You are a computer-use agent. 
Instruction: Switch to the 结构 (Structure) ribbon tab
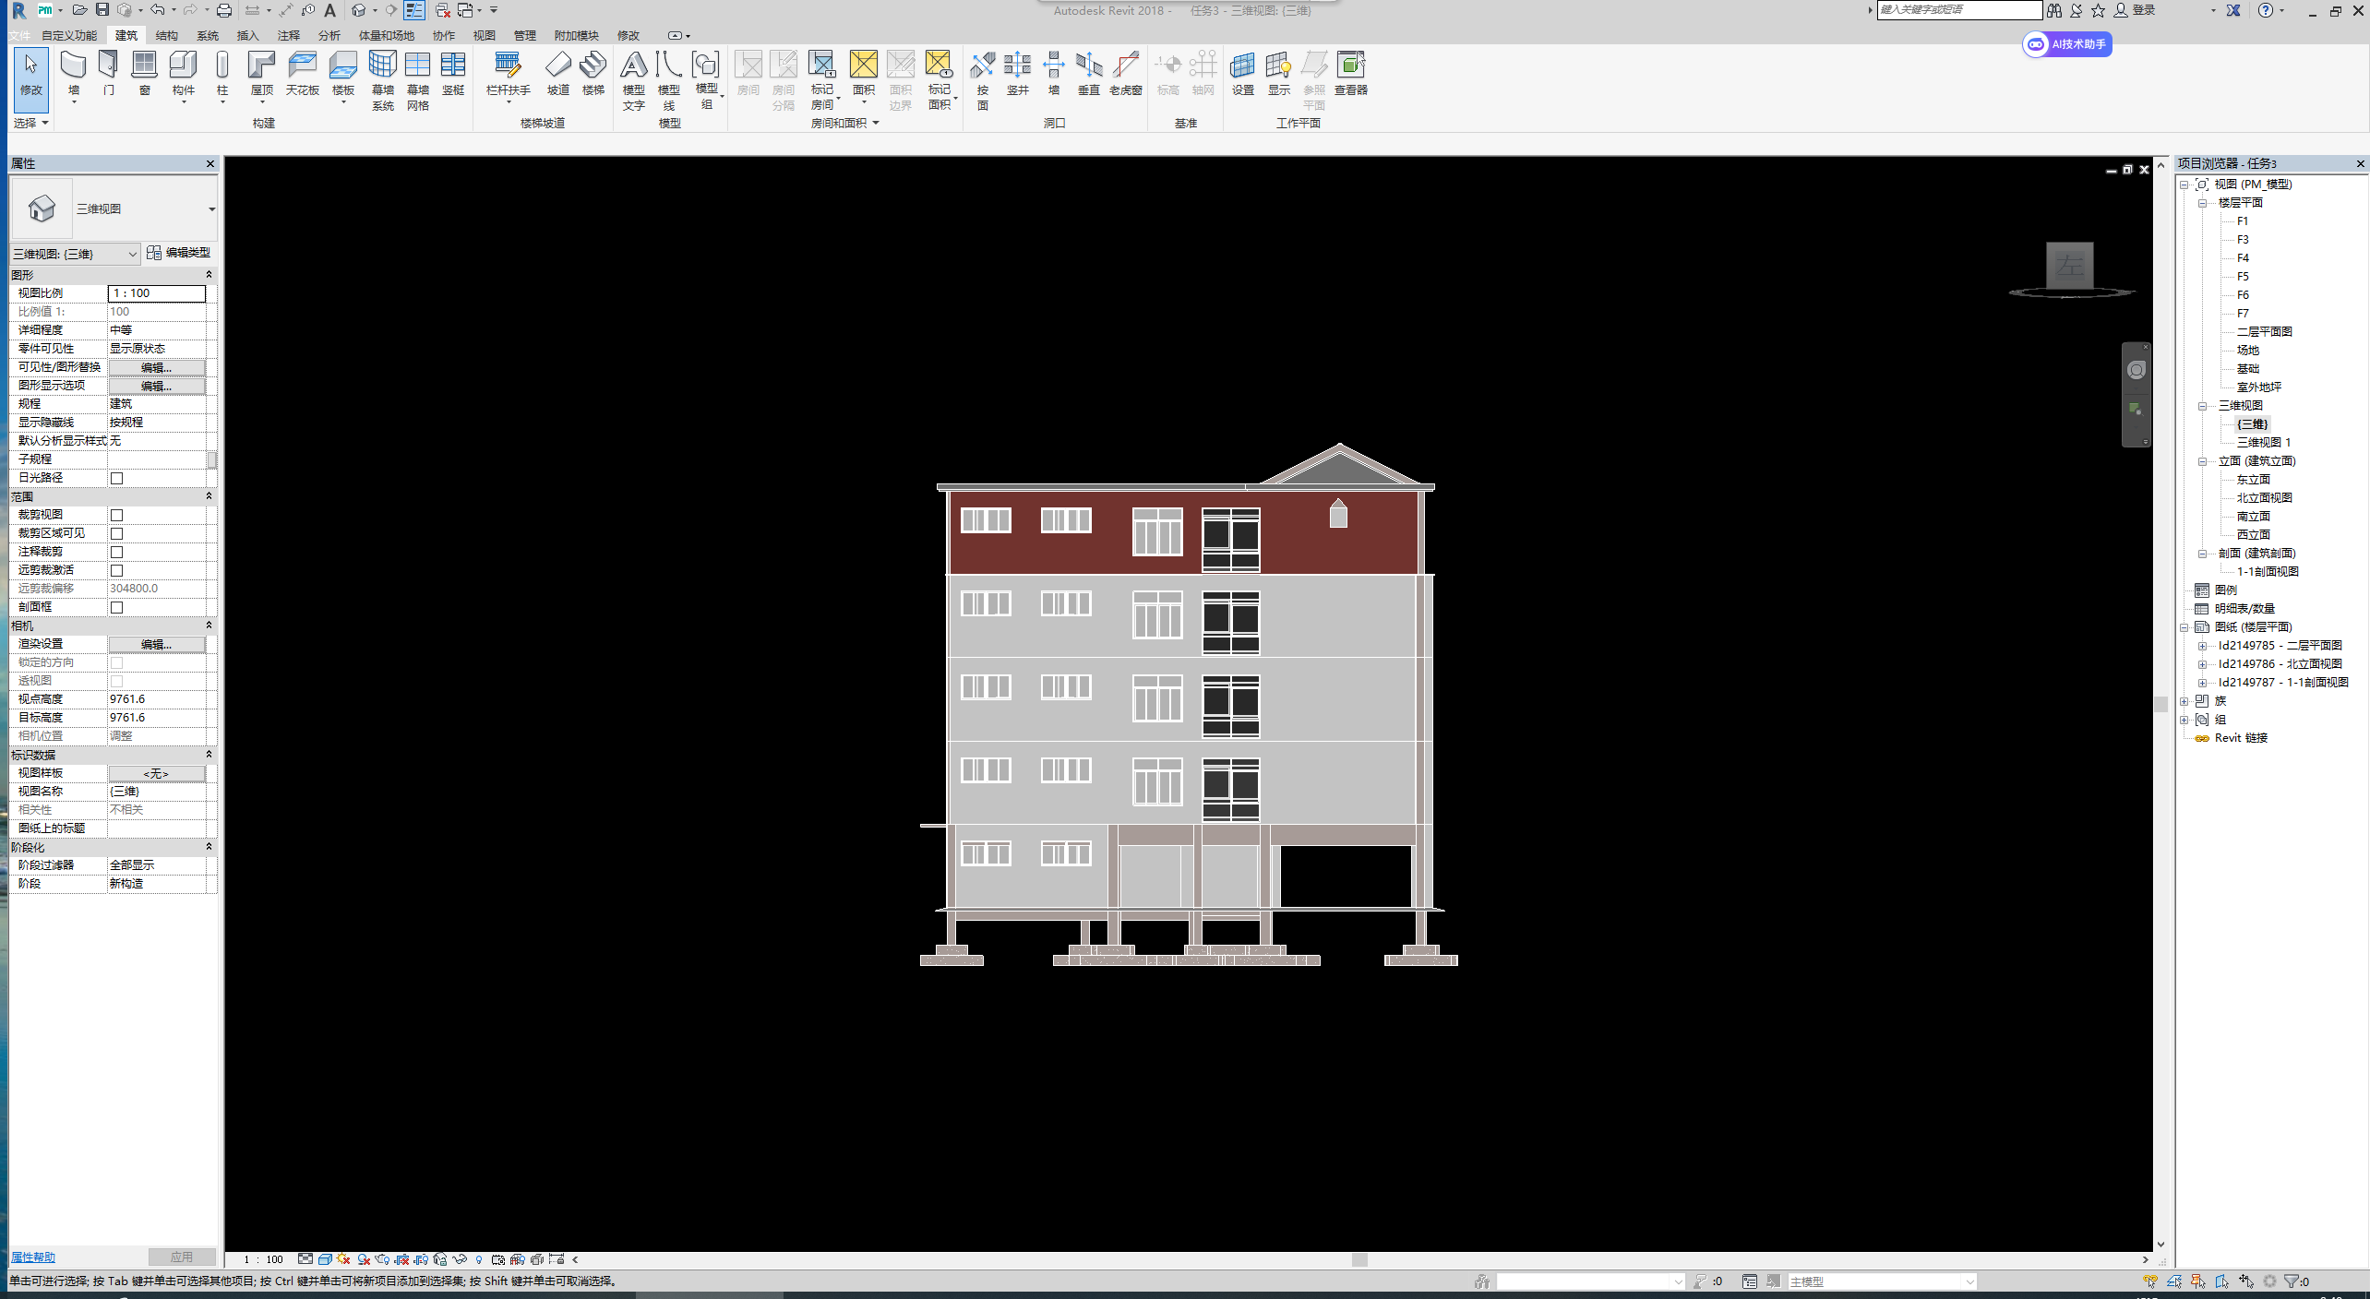point(167,35)
